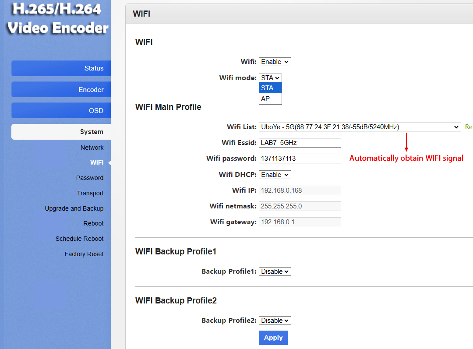Open the Reboot page
The height and width of the screenshot is (349, 473).
point(93,223)
